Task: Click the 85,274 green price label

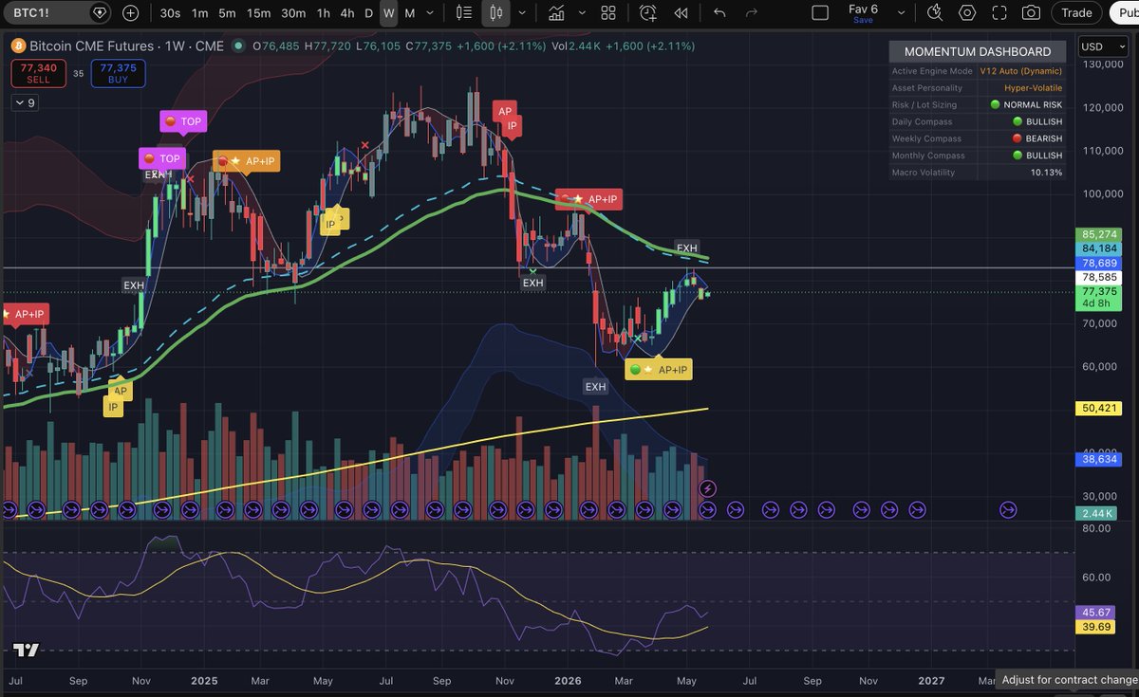Action: 1099,234
